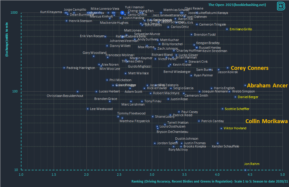Click the "Justin Thomas" label
The height and width of the screenshot is (187, 289).
(195, 143)
